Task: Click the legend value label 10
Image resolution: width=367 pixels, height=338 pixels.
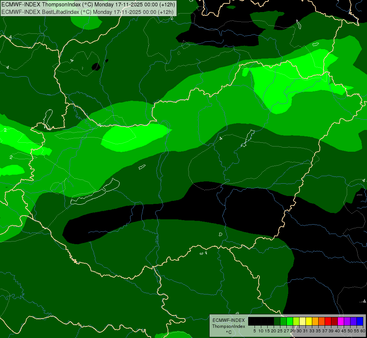Action: click(x=261, y=331)
